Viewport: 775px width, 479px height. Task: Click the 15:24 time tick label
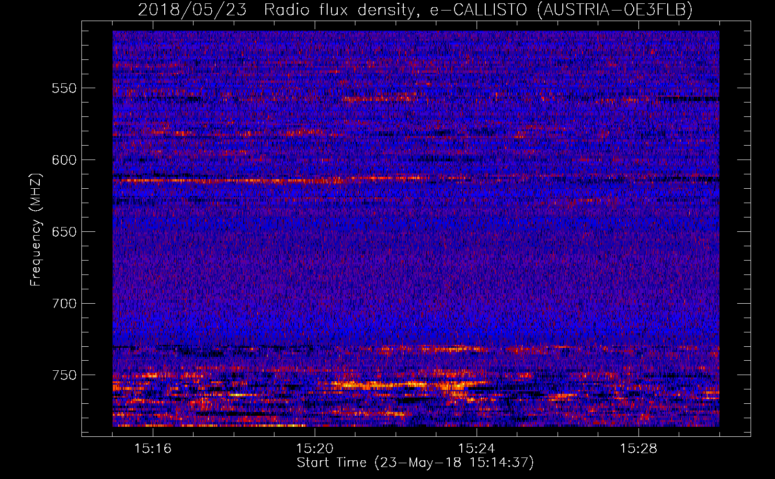(477, 448)
